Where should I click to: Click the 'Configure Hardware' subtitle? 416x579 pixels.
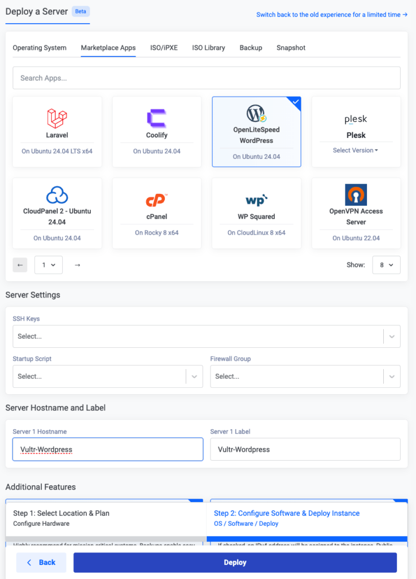click(41, 524)
